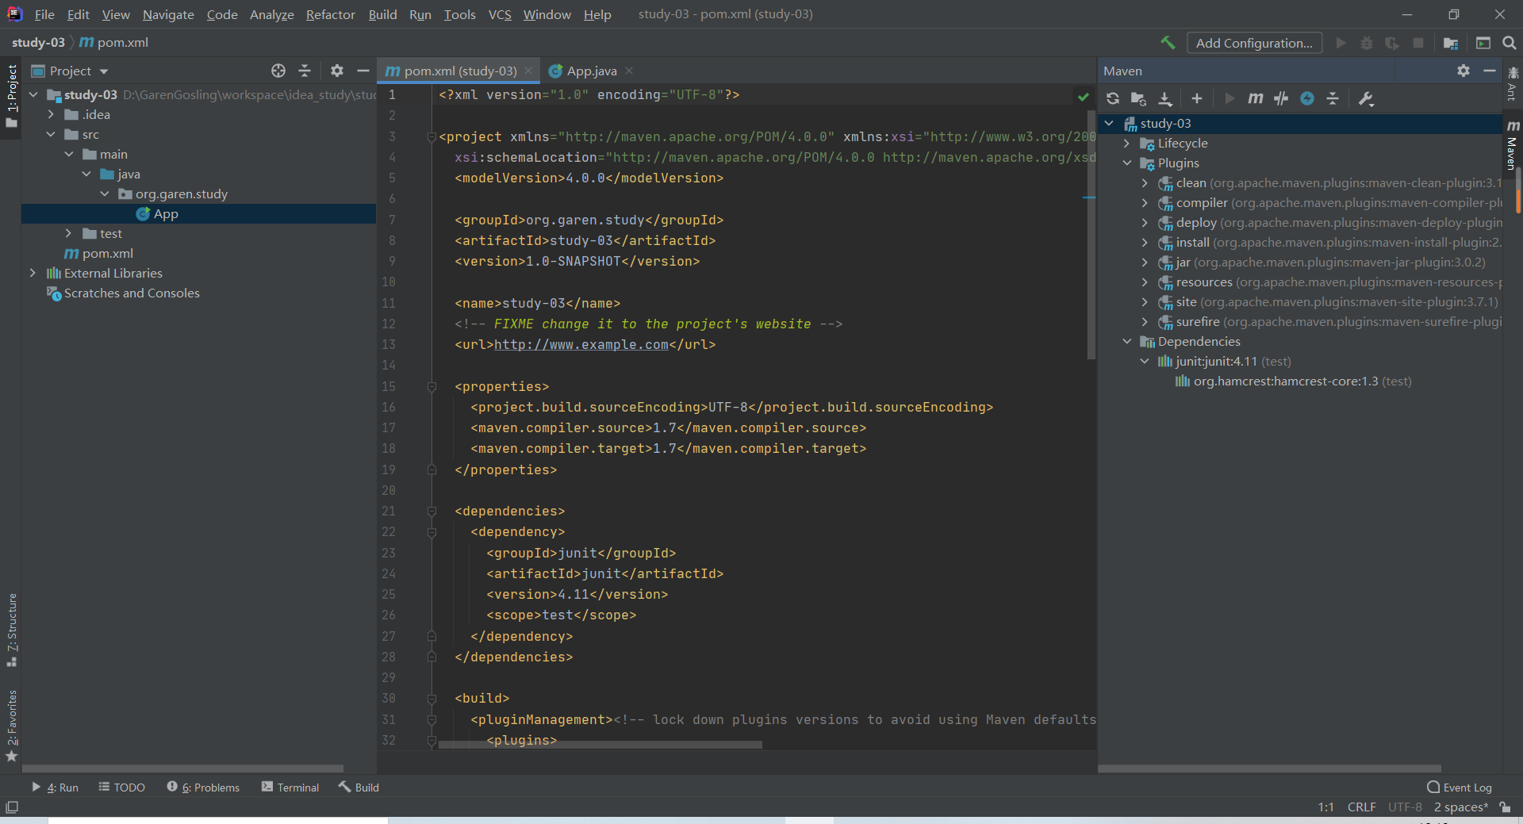Open Maven panel gear options

pyautogui.click(x=1464, y=71)
